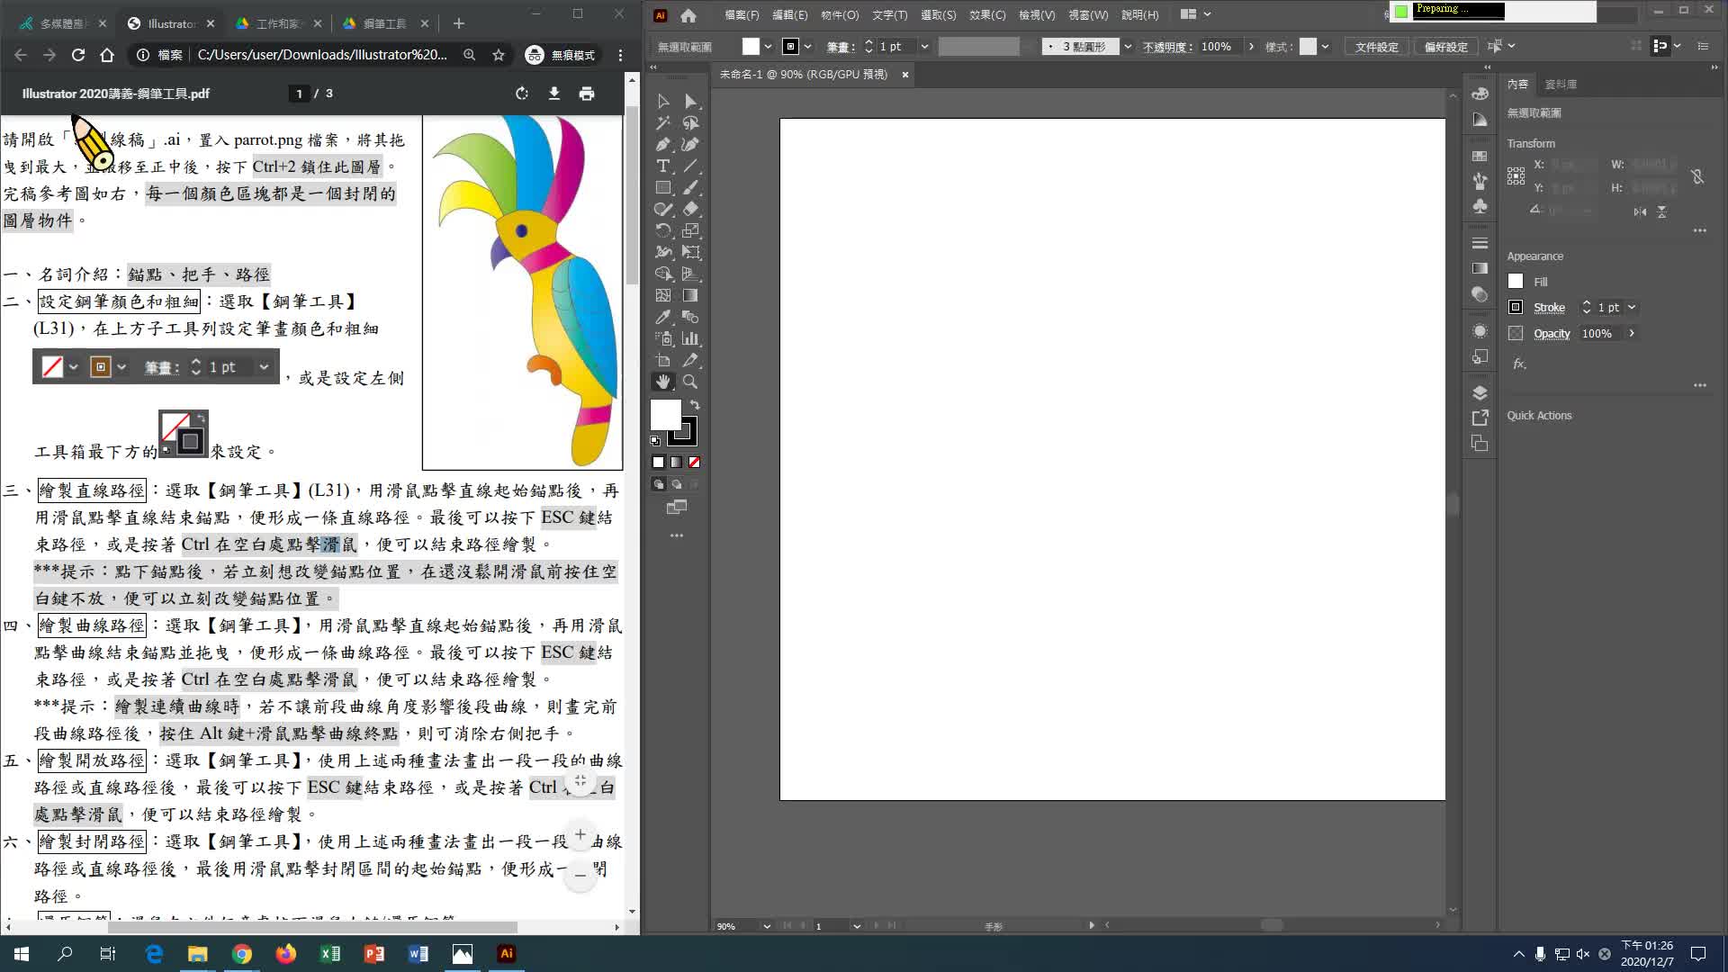Select the Gradient tool in the toolbox
Image resolution: width=1728 pixels, height=972 pixels.
[690, 296]
